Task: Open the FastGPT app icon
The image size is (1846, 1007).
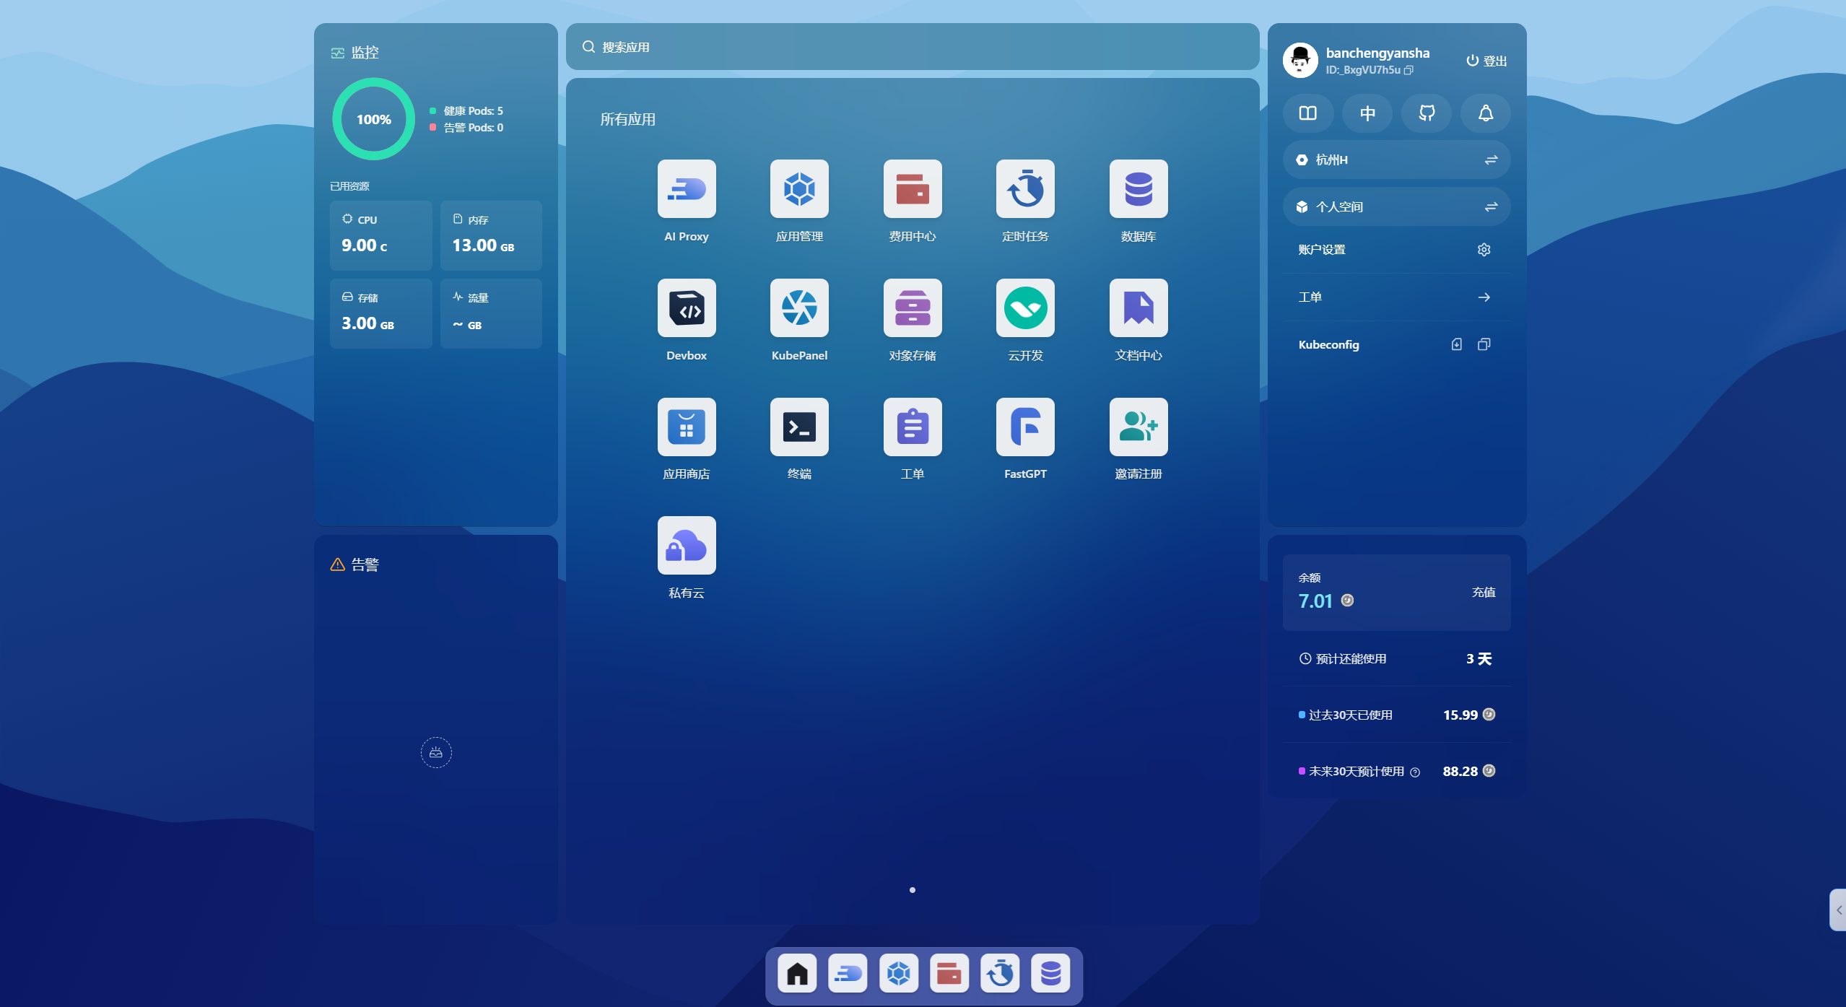Action: [x=1024, y=427]
